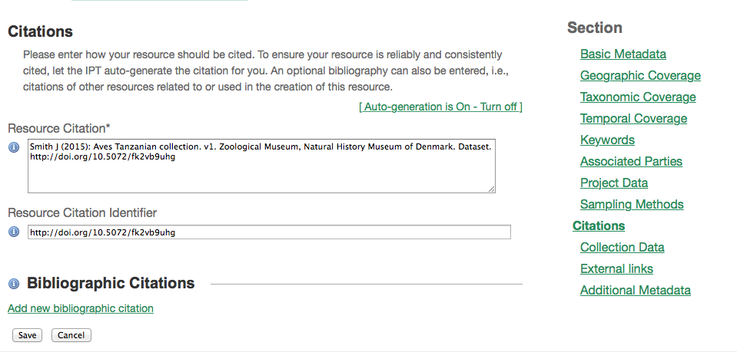Jump to Associated Parties section

(x=631, y=162)
